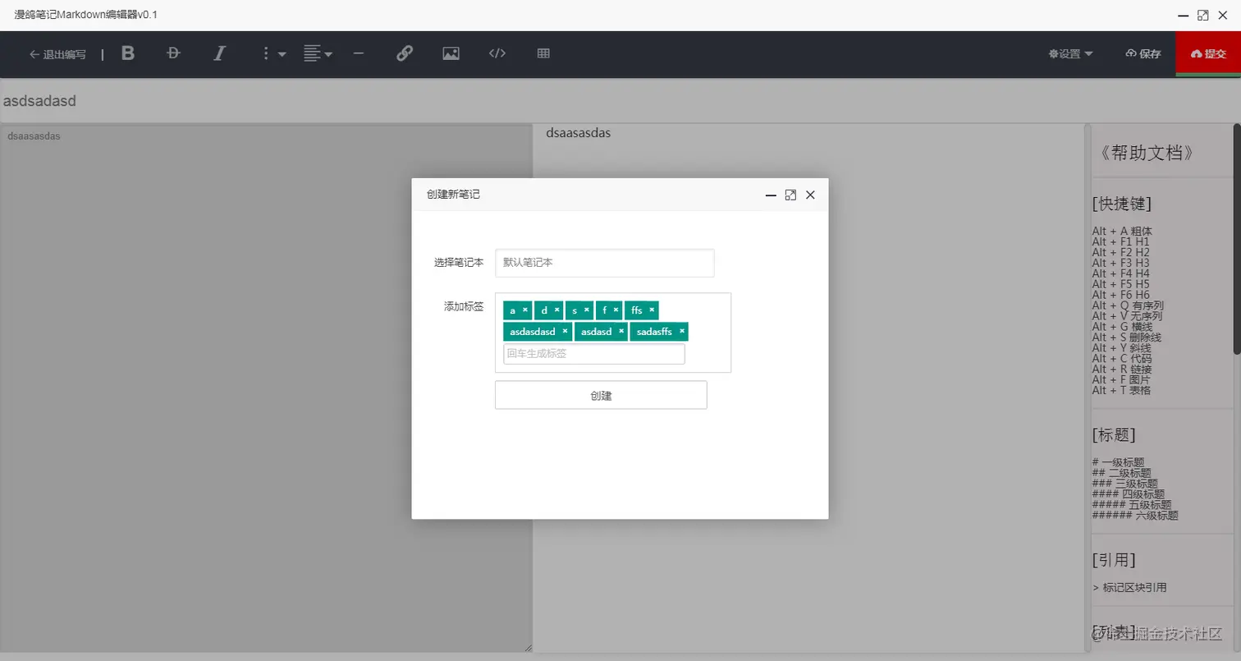Click the 回车生成标签 tag input field
The image size is (1241, 661).
(594, 354)
